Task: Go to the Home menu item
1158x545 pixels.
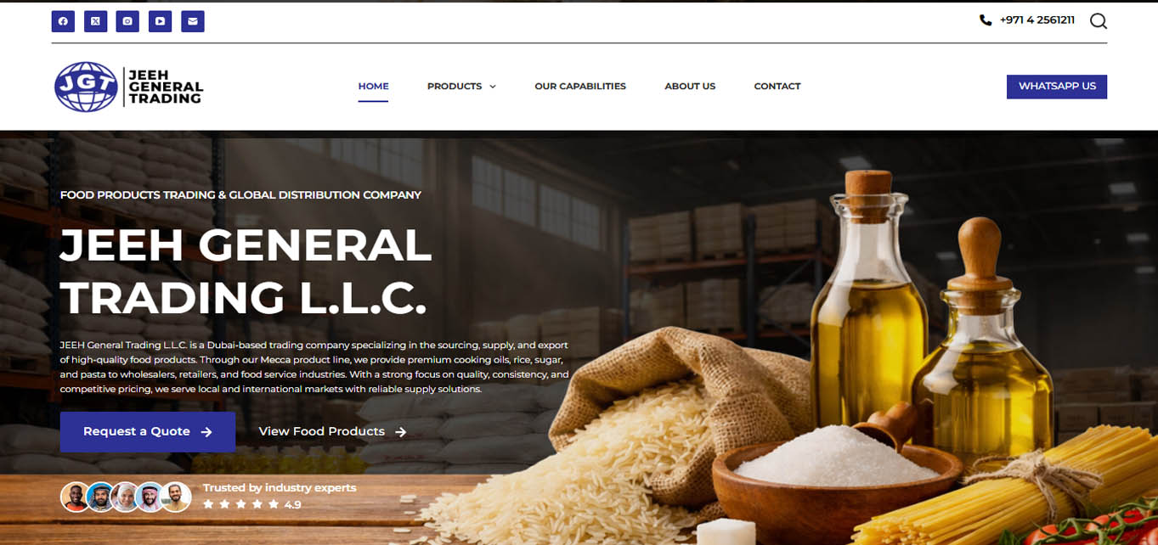Action: (373, 87)
